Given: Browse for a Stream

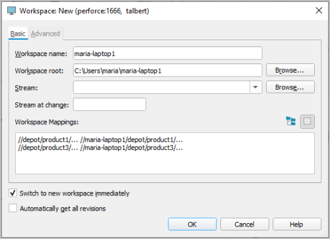Looking at the screenshot, I should [290, 87].
